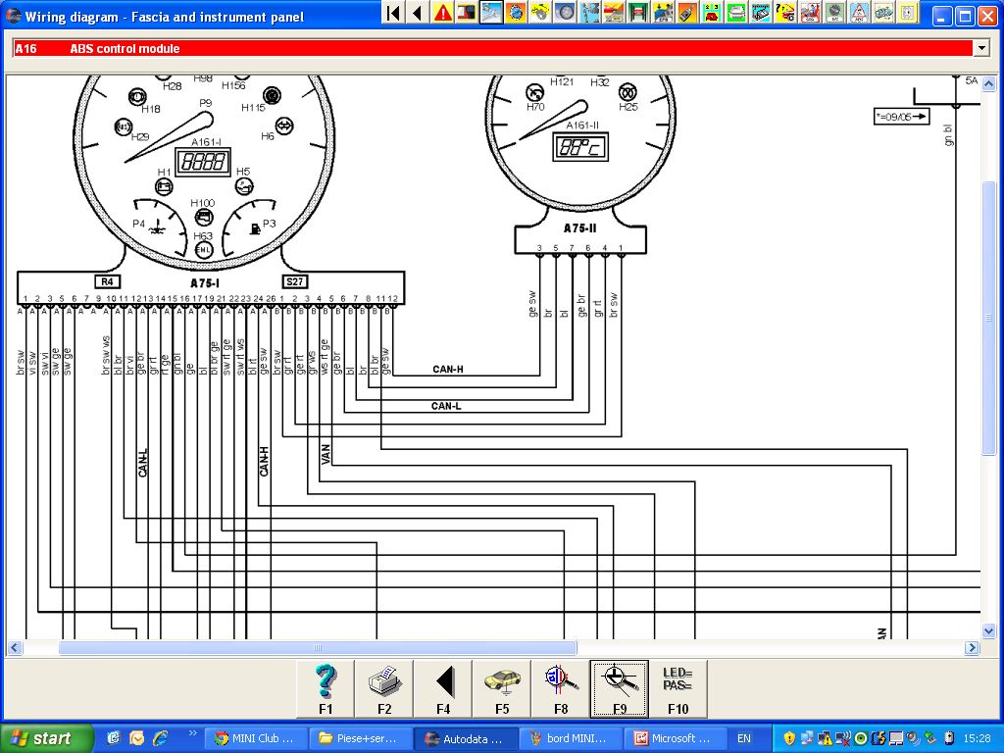Open the F5 car earth points button
This screenshot has height=753, width=1004.
coord(502,688)
